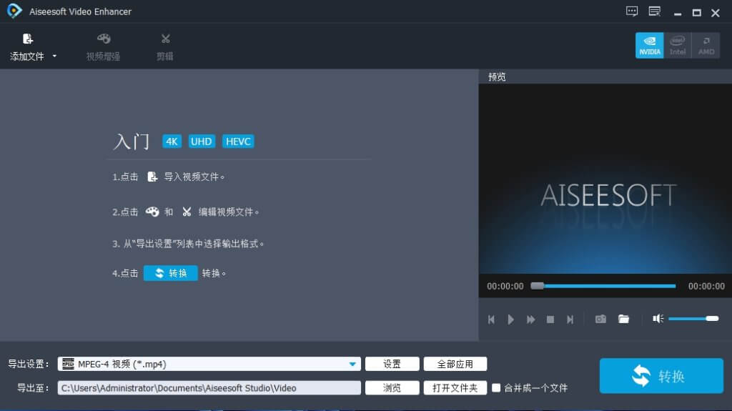Toggle AMD hardware acceleration

point(706,45)
